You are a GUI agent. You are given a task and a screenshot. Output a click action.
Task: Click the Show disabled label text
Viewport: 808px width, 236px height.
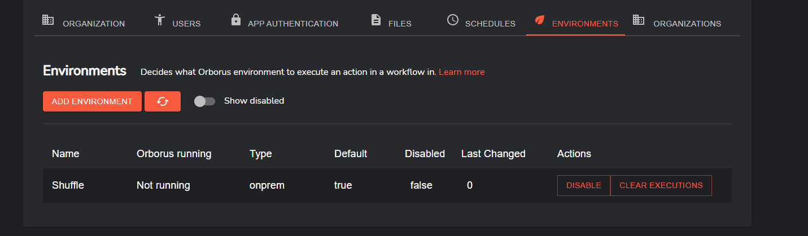click(254, 101)
